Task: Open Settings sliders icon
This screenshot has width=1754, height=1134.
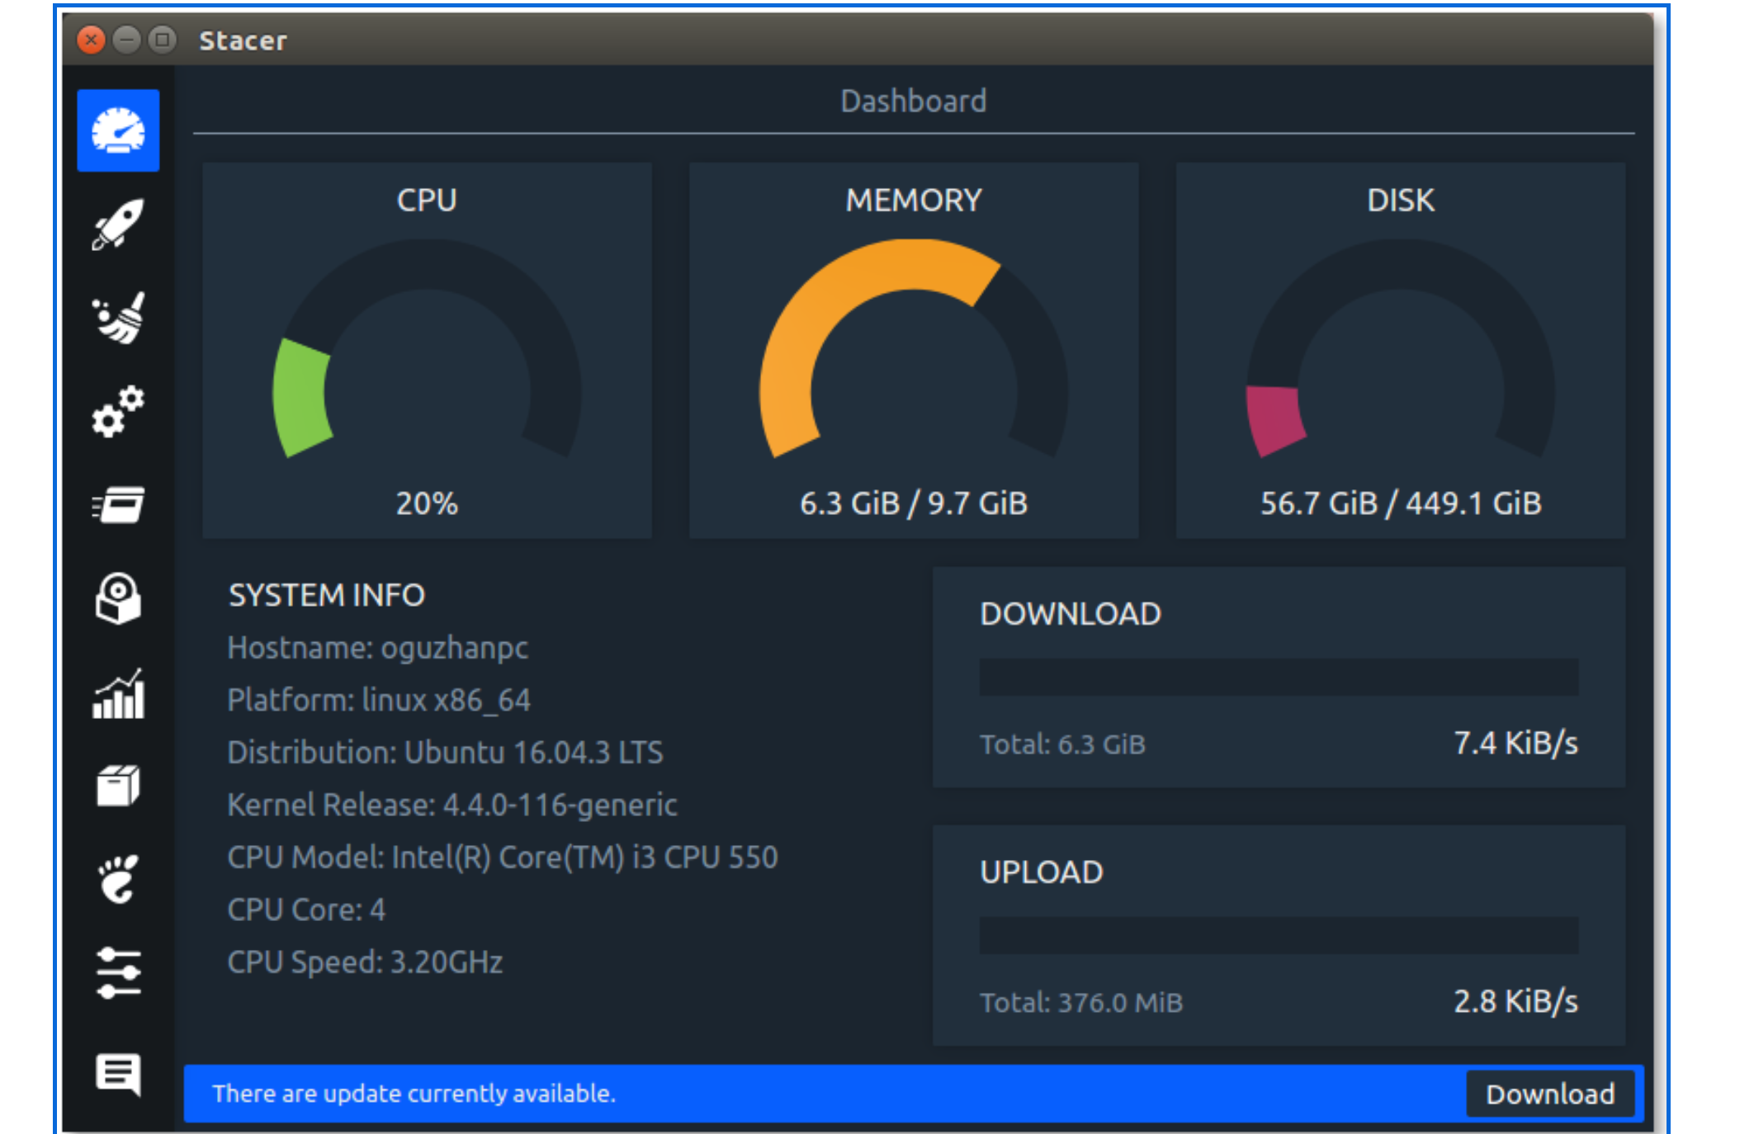Action: pyautogui.click(x=118, y=973)
